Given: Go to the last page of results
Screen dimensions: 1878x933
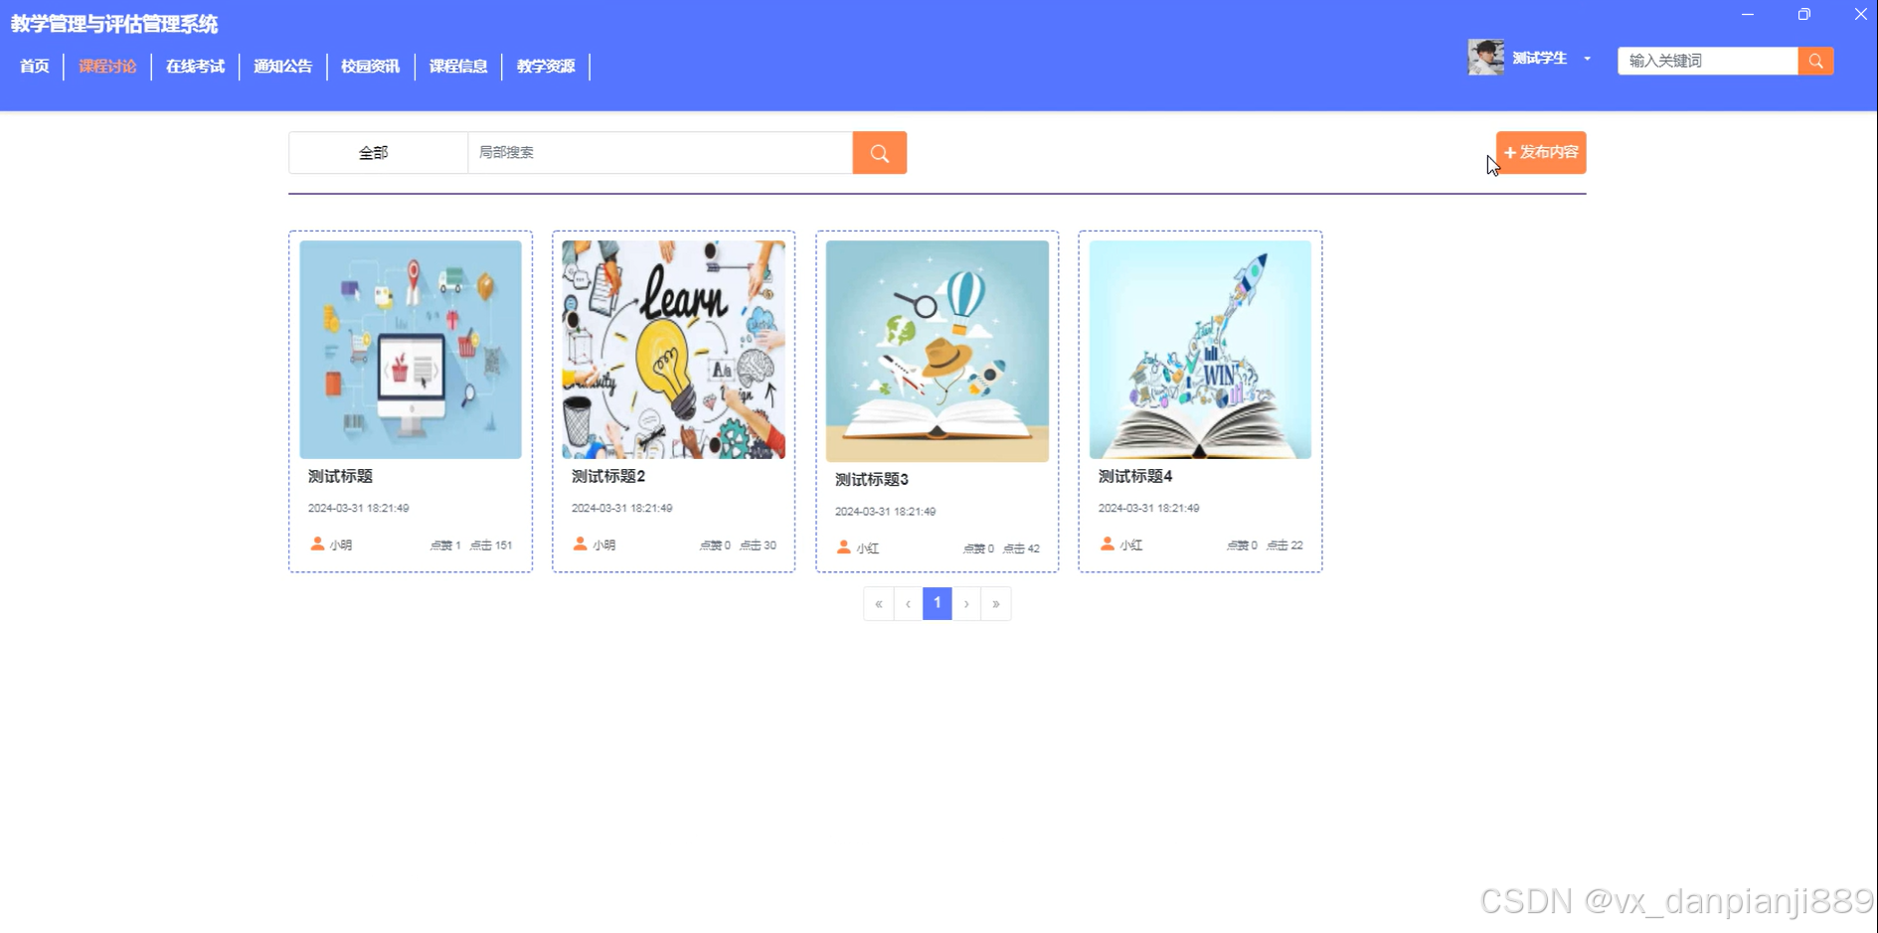Looking at the screenshot, I should coord(996,603).
